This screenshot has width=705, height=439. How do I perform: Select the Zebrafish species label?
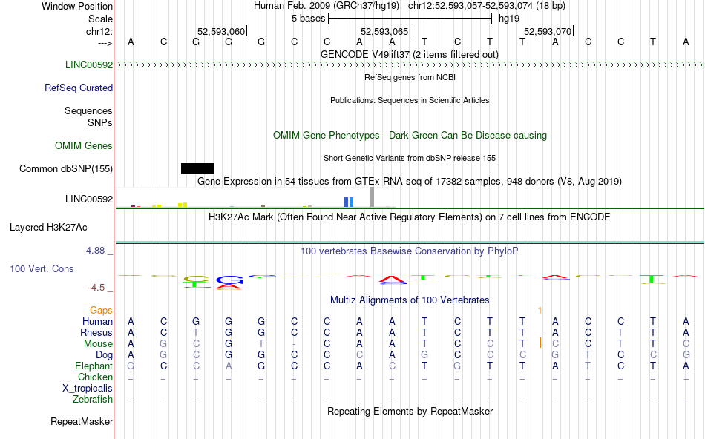pyautogui.click(x=93, y=399)
